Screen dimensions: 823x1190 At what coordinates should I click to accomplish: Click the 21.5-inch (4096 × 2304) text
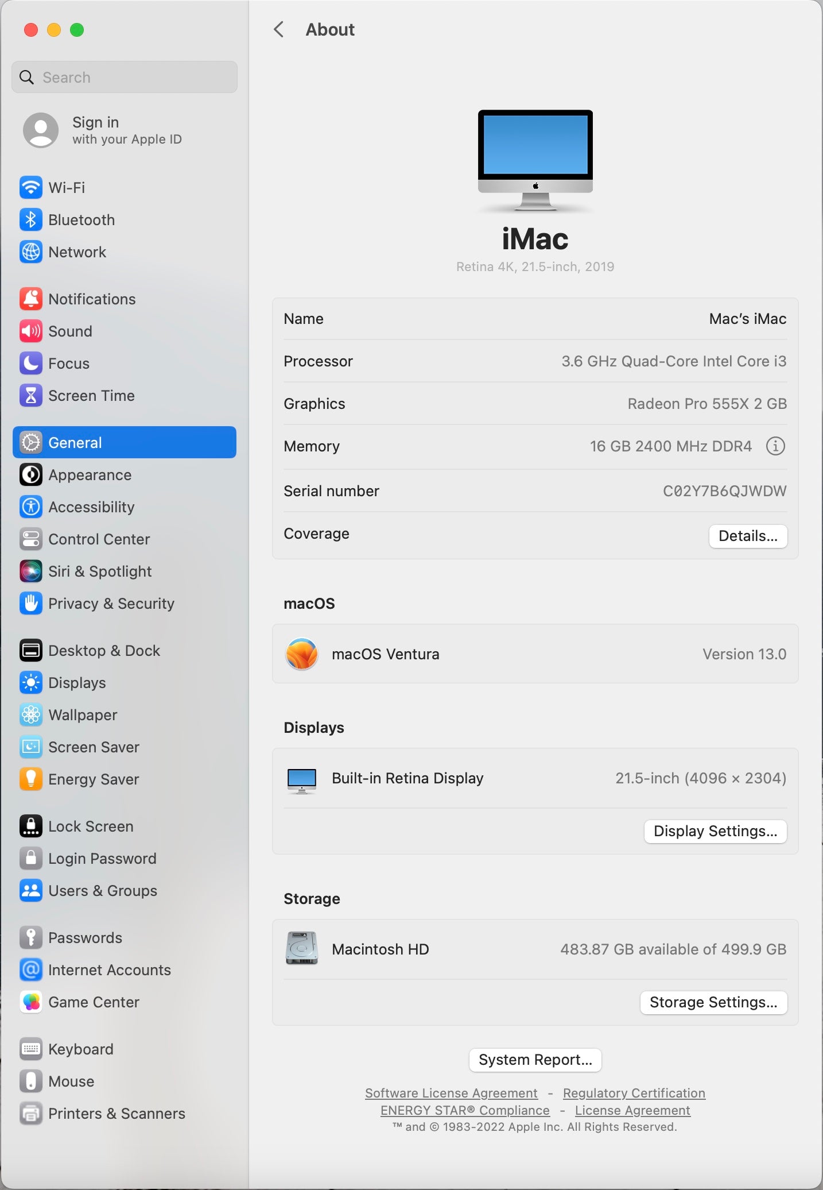coord(701,778)
